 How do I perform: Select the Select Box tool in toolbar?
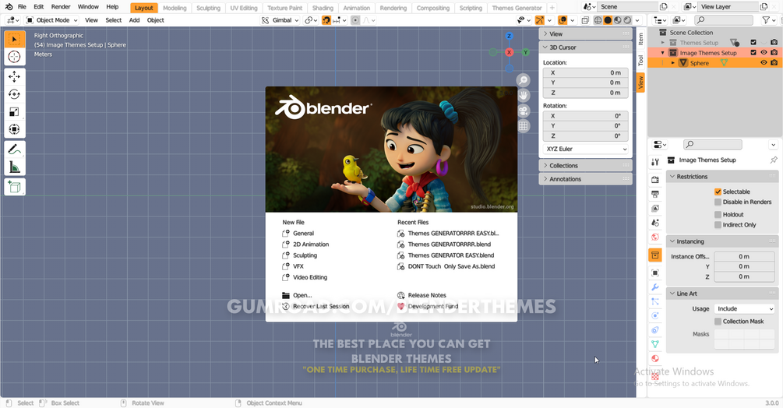(15, 40)
